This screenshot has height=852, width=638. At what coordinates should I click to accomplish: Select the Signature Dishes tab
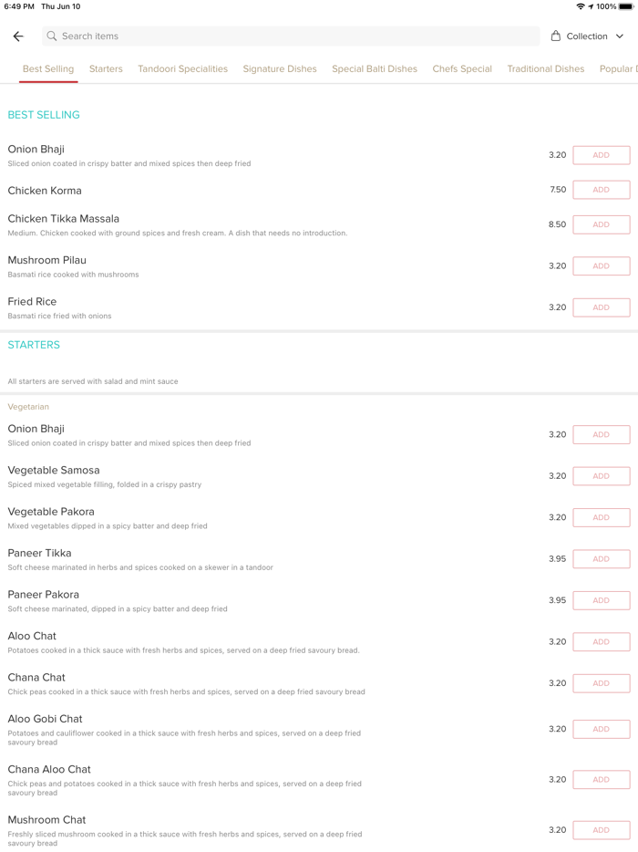point(280,69)
